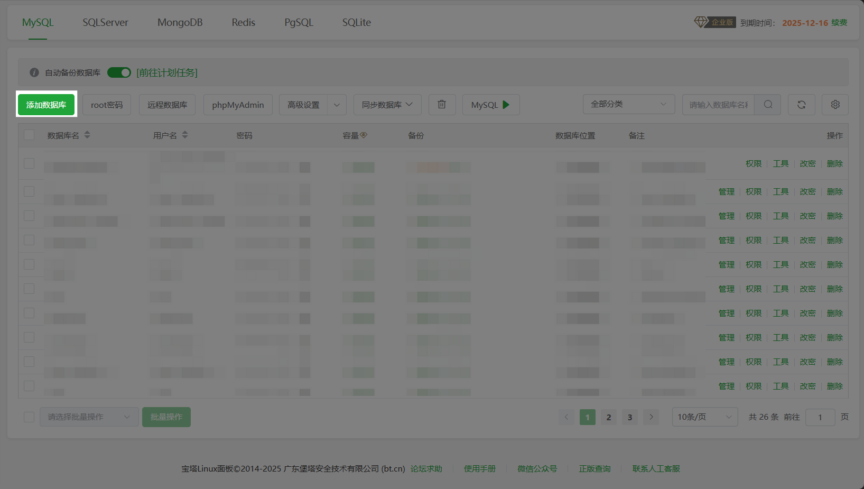864x489 pixels.
Task: Click the MySQL green play button
Action: coord(506,105)
